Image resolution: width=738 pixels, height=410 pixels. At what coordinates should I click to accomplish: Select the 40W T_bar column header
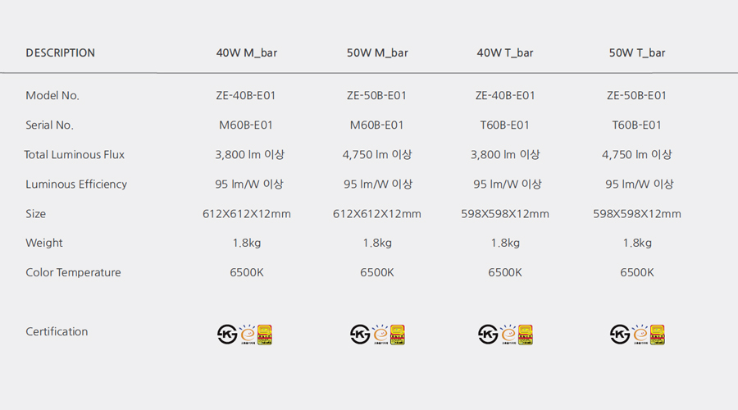(505, 52)
